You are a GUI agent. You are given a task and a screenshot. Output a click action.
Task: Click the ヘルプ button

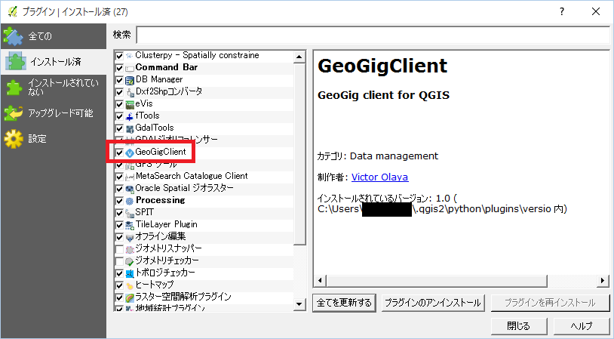click(x=582, y=326)
